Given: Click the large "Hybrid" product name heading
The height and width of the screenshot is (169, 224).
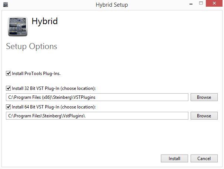Looking at the screenshot, I should pos(45,21).
